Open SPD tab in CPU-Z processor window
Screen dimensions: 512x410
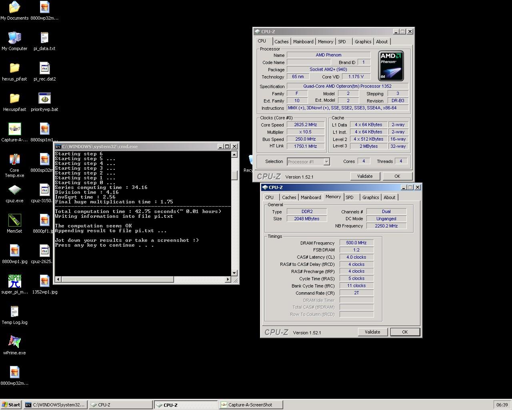(x=342, y=42)
